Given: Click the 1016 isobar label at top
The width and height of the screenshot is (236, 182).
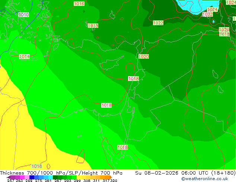Looking at the screenshot, I should 79,4.
